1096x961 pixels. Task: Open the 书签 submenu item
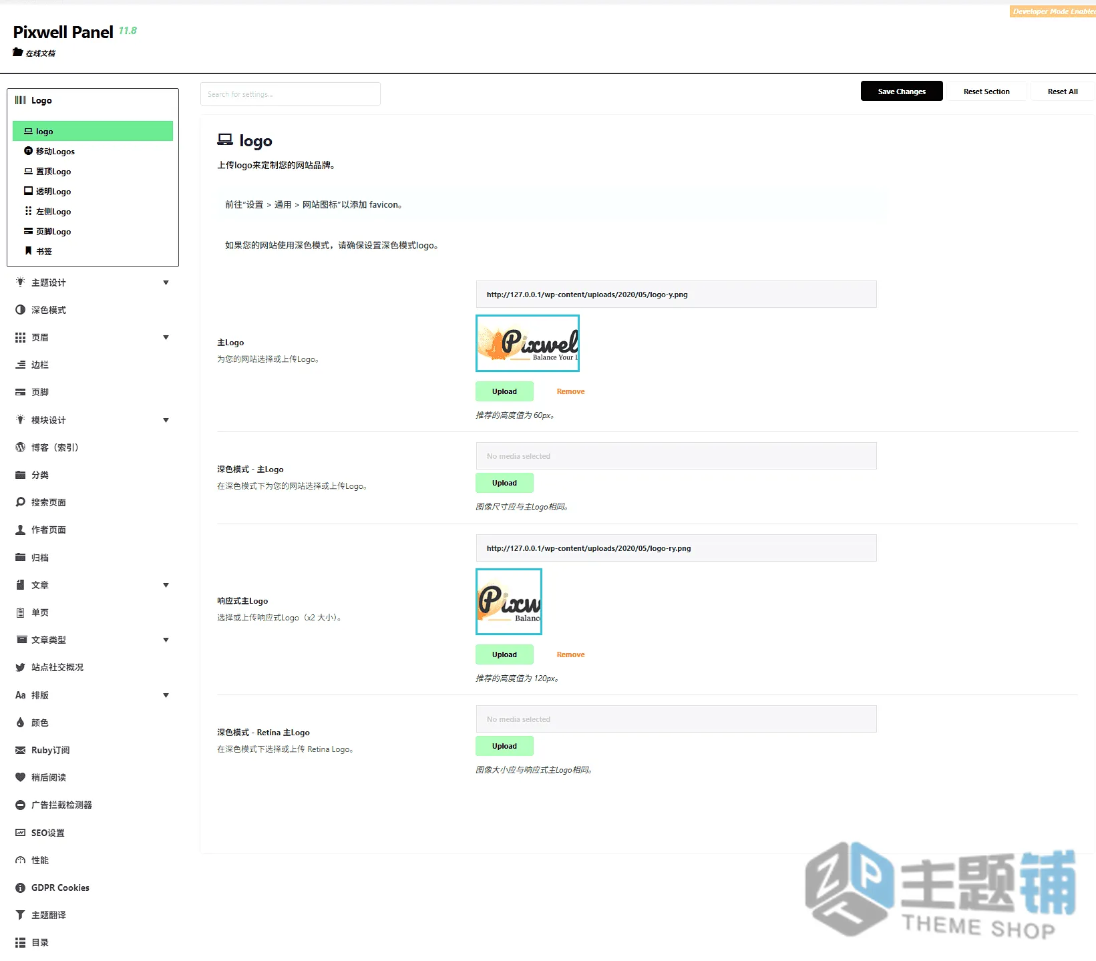(93, 252)
